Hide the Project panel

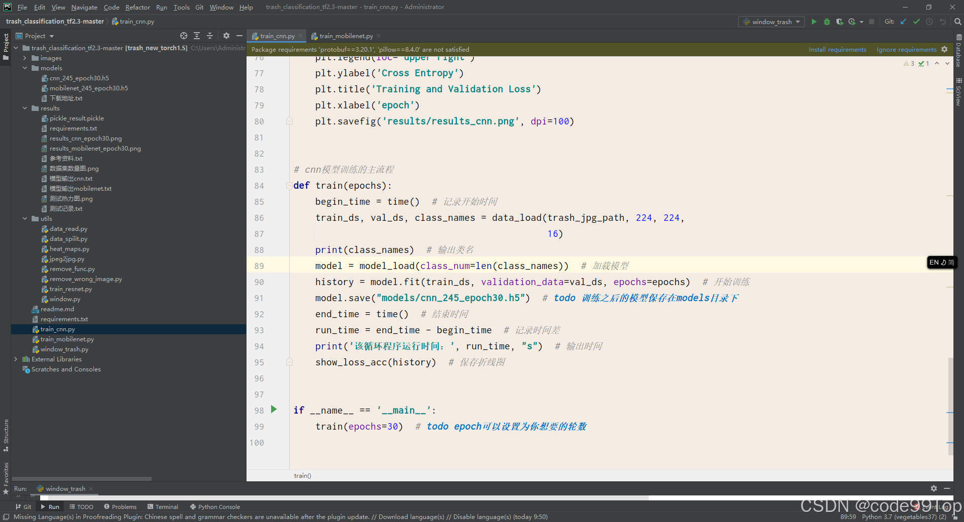239,36
